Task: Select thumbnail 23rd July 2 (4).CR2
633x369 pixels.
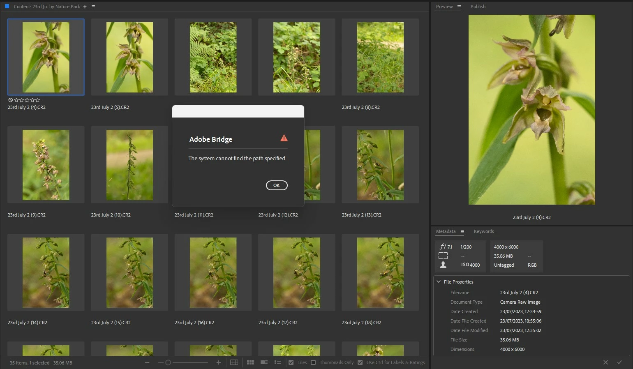Action: point(46,57)
